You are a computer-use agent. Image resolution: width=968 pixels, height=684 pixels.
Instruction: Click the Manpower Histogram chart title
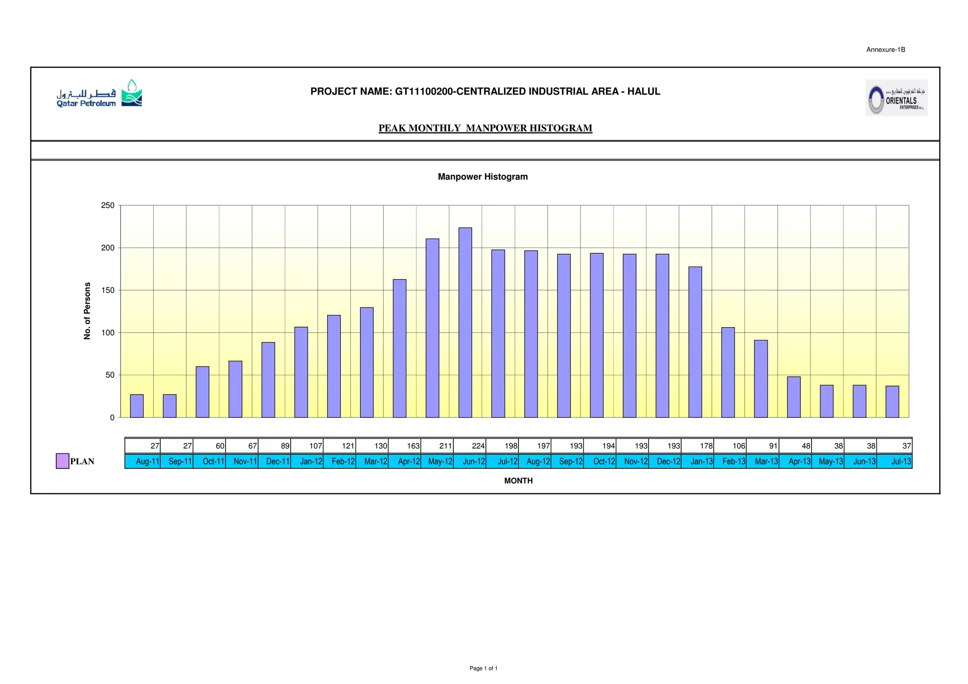tap(483, 177)
